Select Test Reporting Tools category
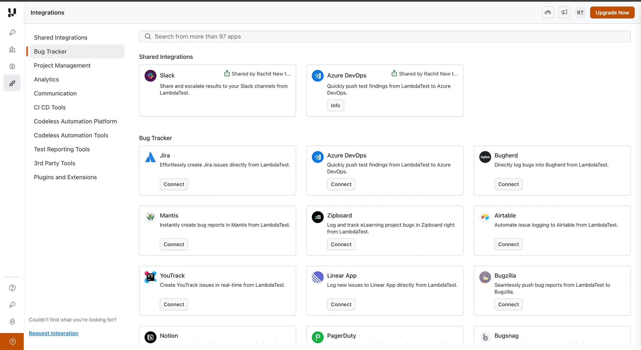641x350 pixels. point(77,149)
